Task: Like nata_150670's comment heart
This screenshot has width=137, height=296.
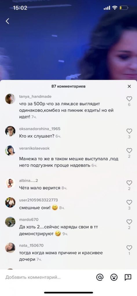Action: pos(129,248)
